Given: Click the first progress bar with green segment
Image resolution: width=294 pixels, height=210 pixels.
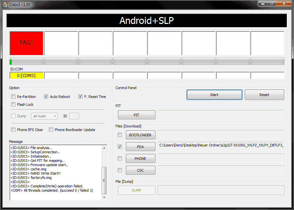Looking at the screenshot, I should [27, 61].
